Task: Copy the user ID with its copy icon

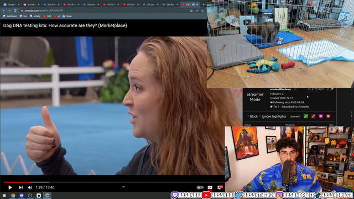Action: 327,90
